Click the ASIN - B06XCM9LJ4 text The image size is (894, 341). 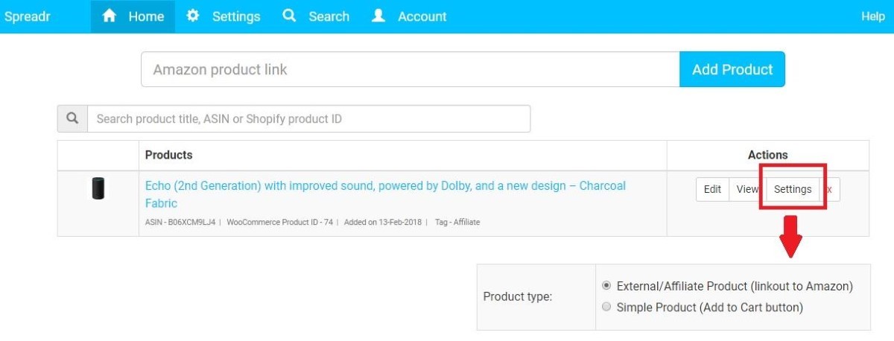[180, 222]
